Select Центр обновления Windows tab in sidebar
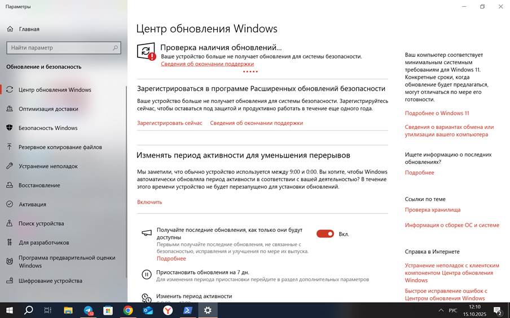 pos(55,90)
